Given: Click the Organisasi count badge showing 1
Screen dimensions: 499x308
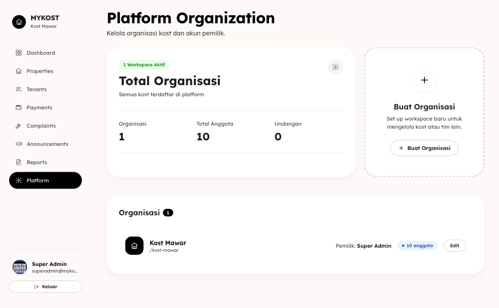Looking at the screenshot, I should (x=168, y=213).
